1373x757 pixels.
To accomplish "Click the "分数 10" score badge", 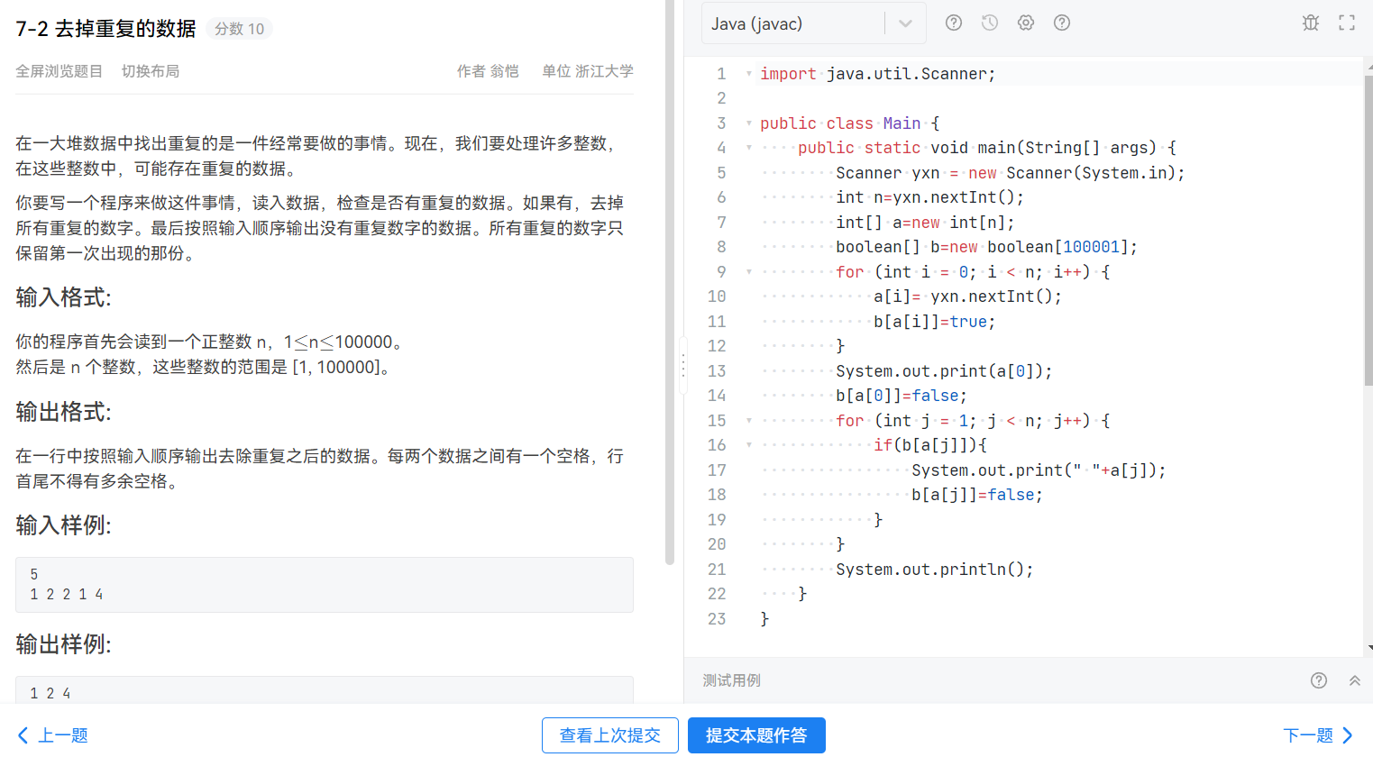I will (x=239, y=29).
